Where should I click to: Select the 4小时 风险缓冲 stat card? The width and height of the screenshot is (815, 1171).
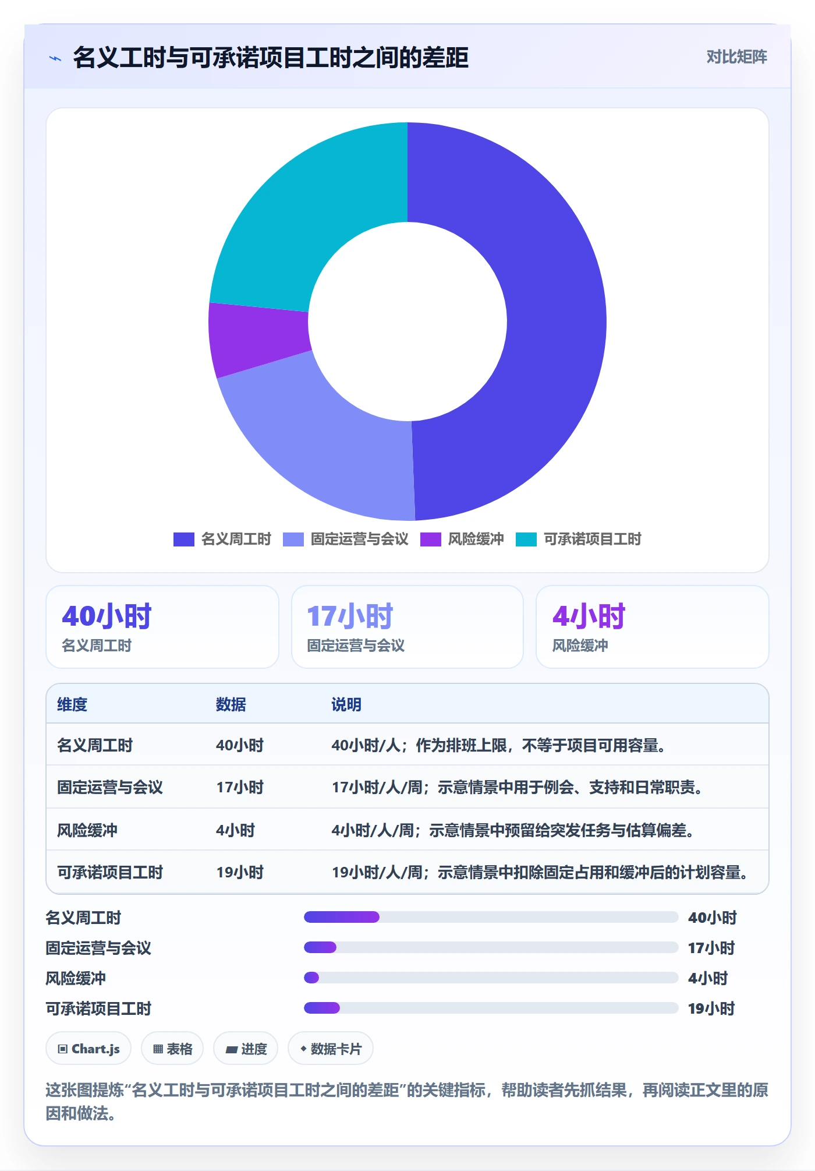coord(653,627)
